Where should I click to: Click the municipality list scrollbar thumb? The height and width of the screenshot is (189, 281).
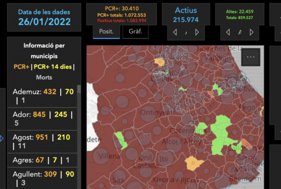tap(79, 89)
